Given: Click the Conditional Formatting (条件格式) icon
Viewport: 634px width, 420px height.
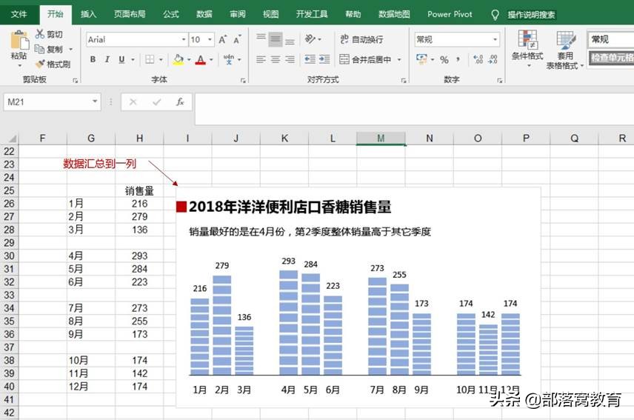Looking at the screenshot, I should pyautogui.click(x=527, y=39).
